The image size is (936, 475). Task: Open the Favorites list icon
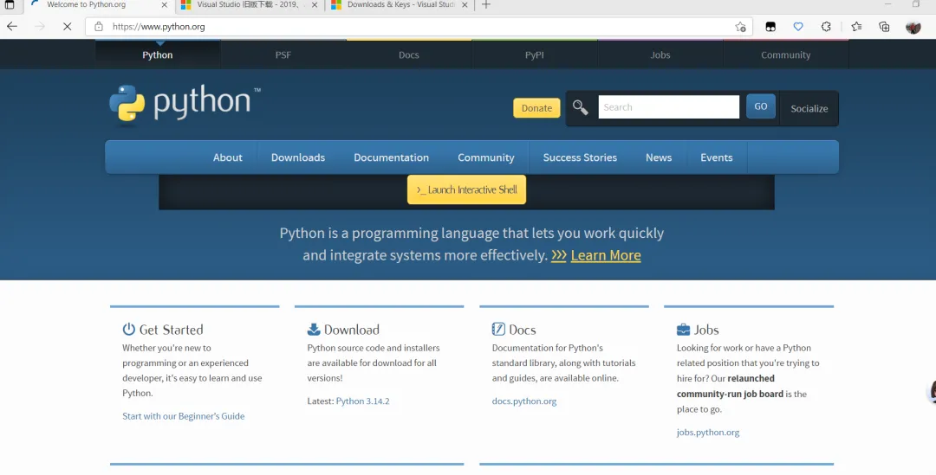[856, 27]
